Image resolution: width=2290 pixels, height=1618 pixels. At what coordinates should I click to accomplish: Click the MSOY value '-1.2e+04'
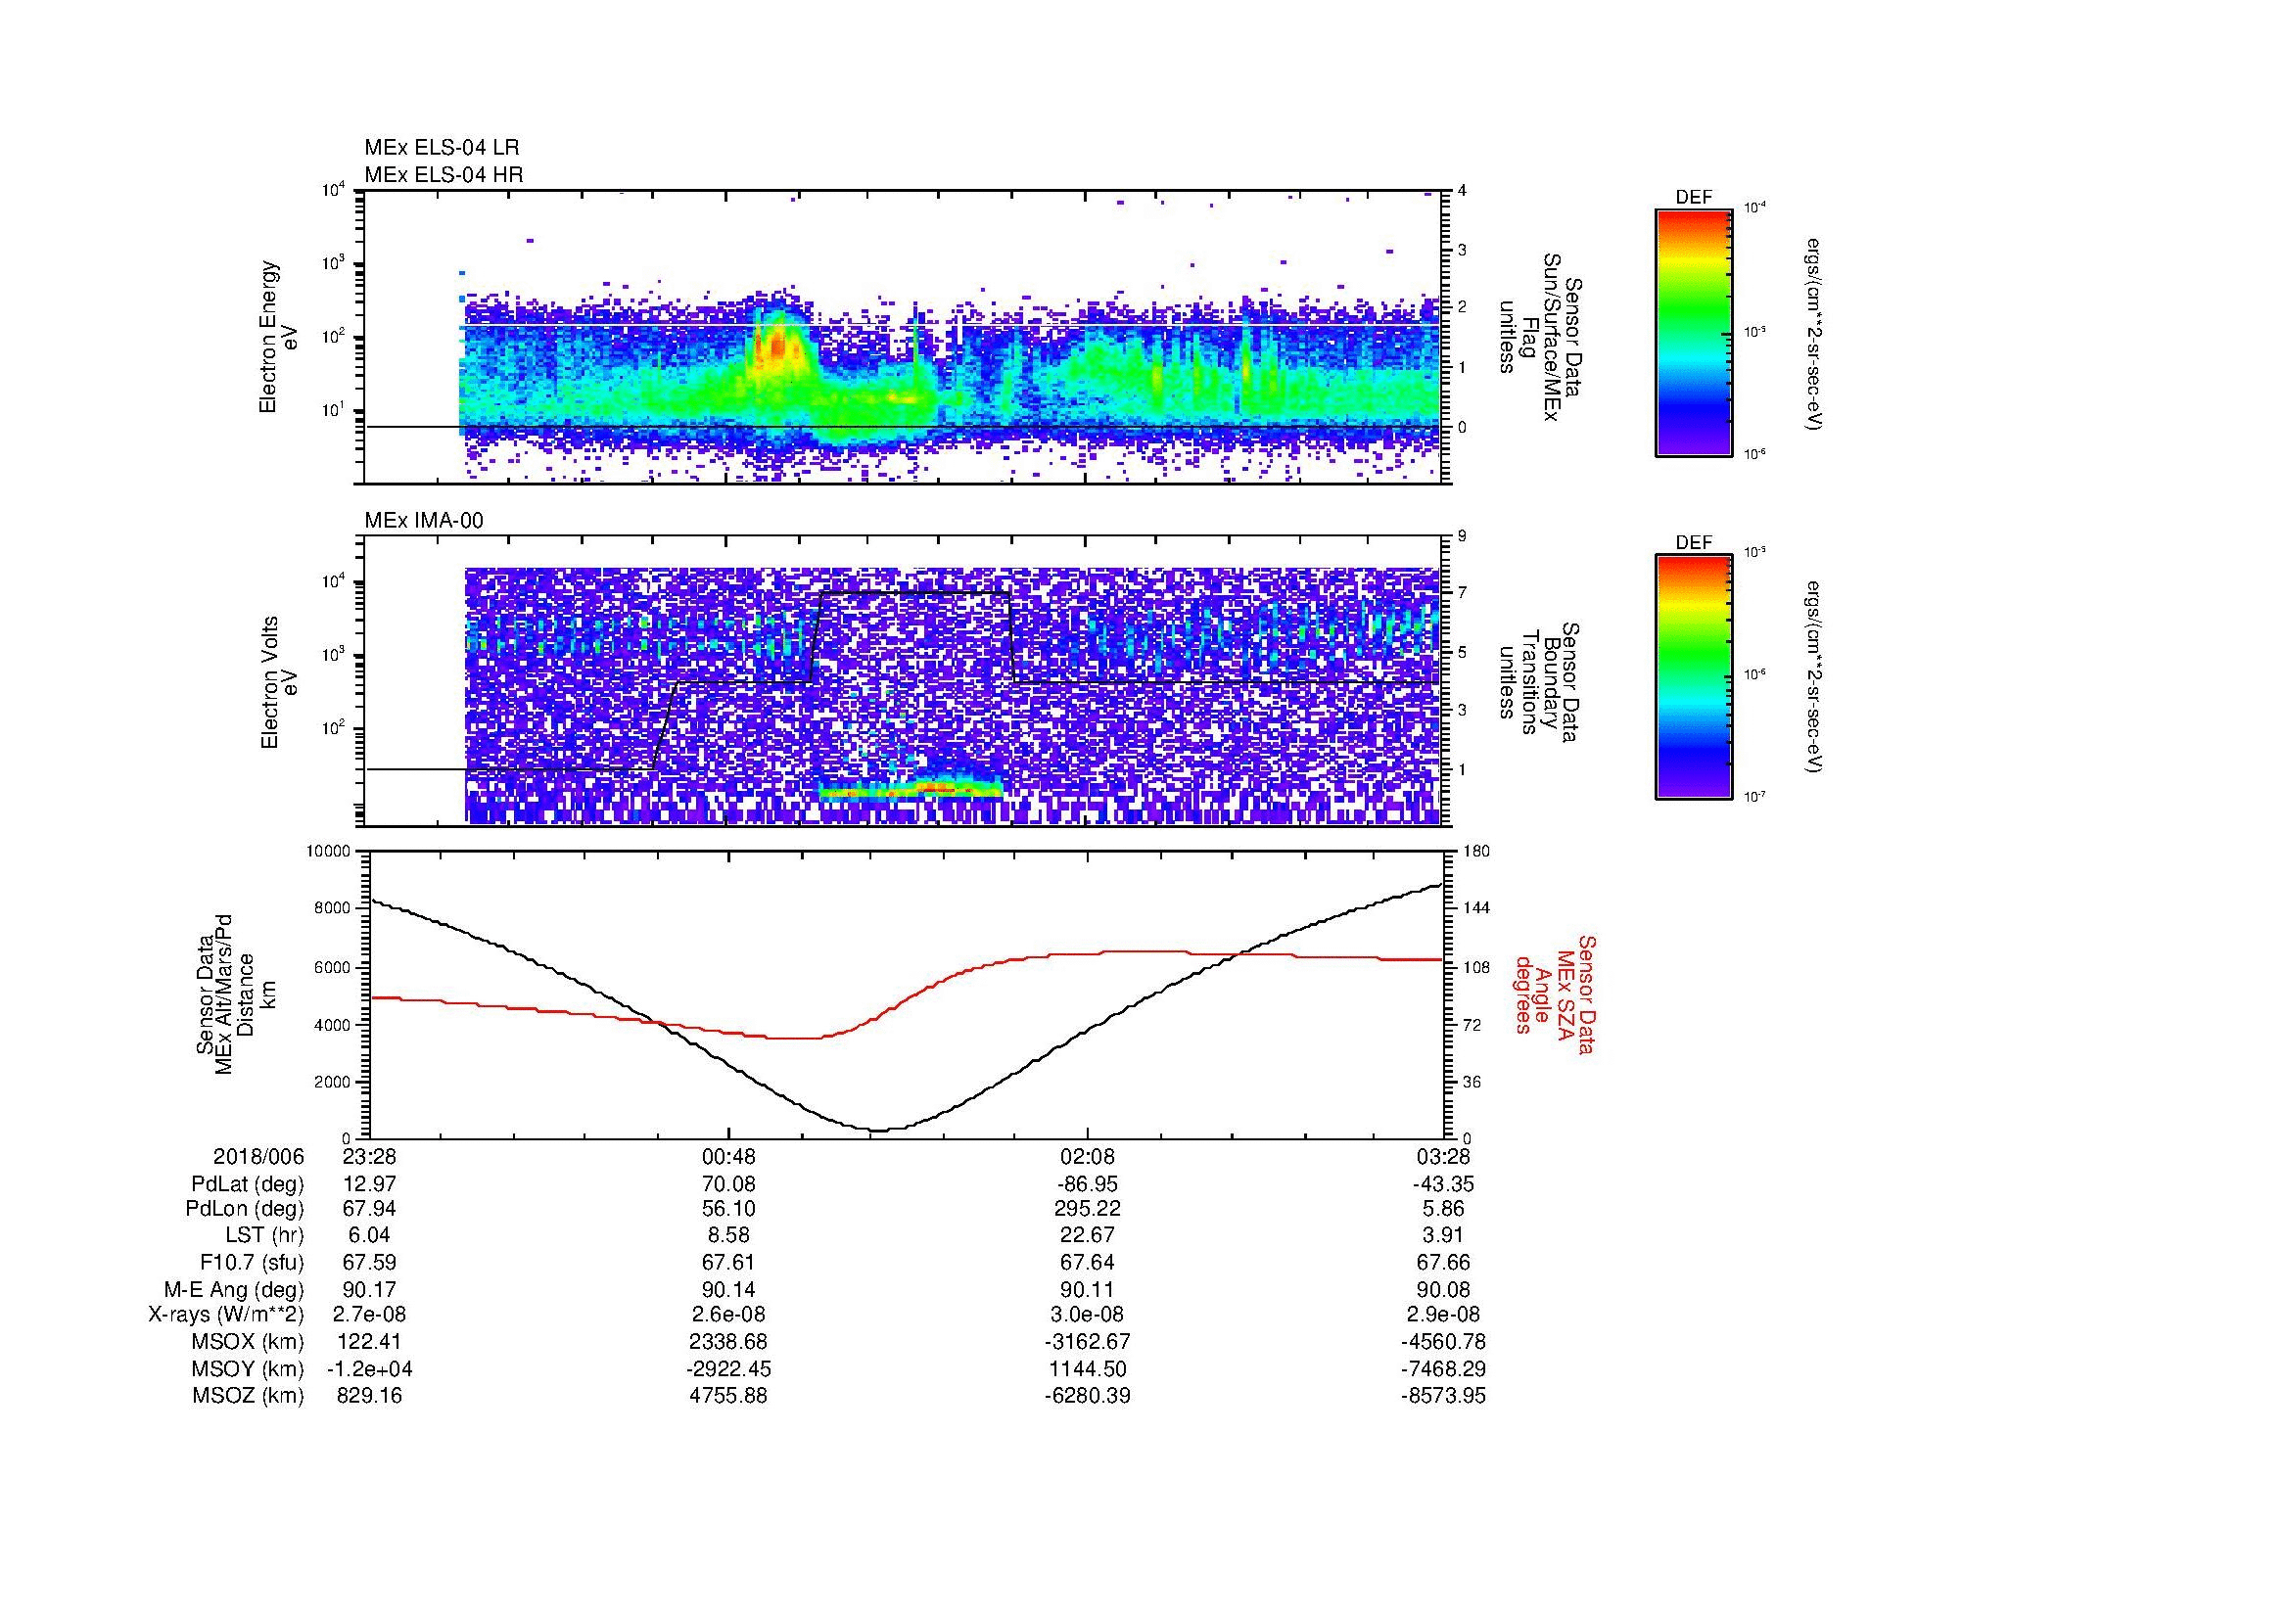(369, 1369)
